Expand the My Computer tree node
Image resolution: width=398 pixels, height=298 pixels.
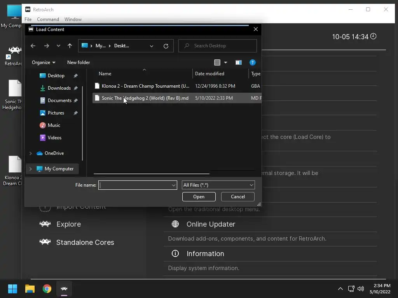coord(30,169)
